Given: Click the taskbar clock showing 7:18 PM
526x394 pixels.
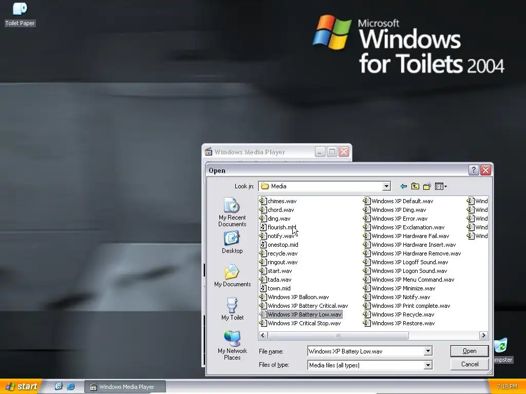Looking at the screenshot, I should tap(507, 387).
